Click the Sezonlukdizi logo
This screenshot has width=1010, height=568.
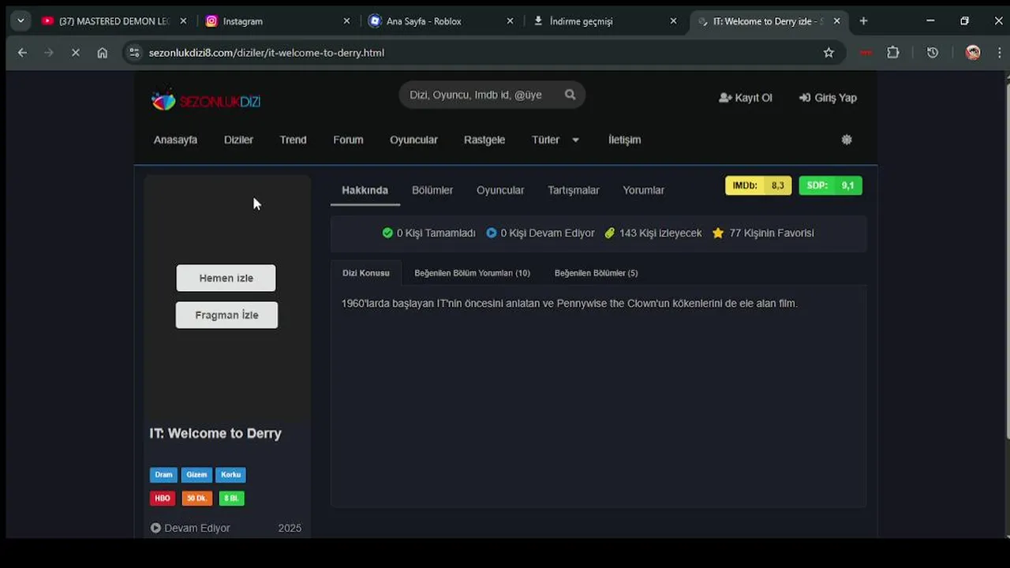(x=205, y=101)
